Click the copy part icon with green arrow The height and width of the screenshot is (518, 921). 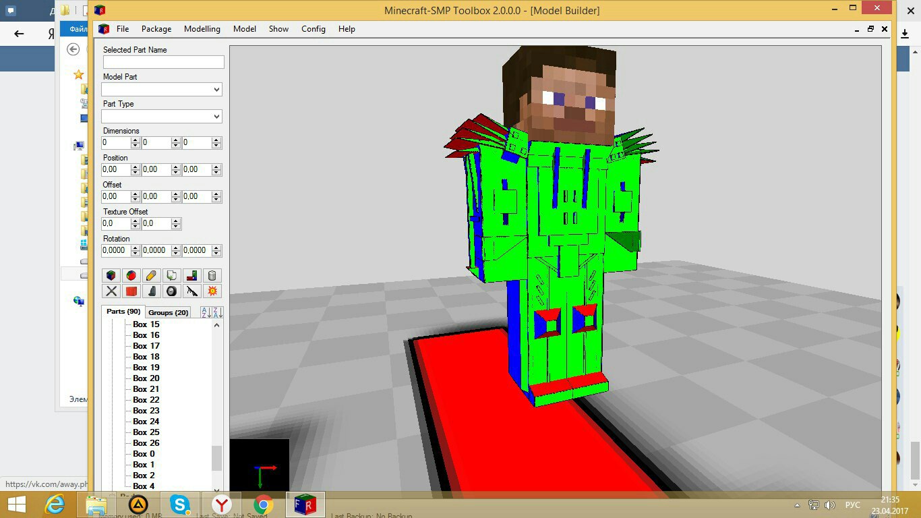[172, 275]
